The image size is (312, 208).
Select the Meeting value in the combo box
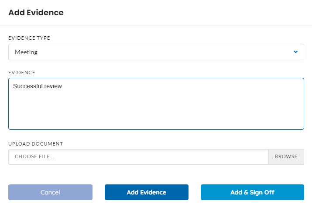(x=26, y=52)
